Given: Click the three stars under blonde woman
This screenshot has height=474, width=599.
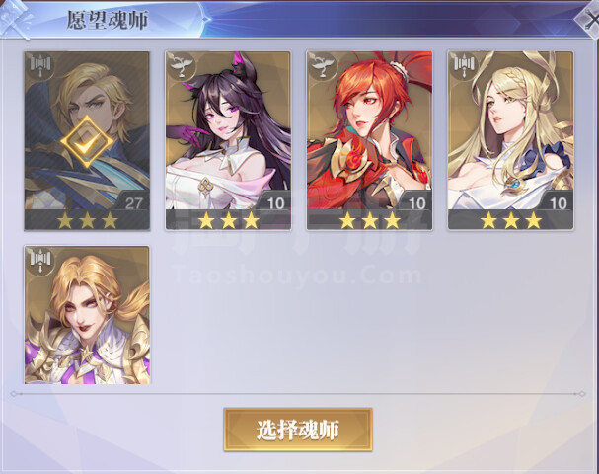Looking at the screenshot, I should click(x=510, y=220).
